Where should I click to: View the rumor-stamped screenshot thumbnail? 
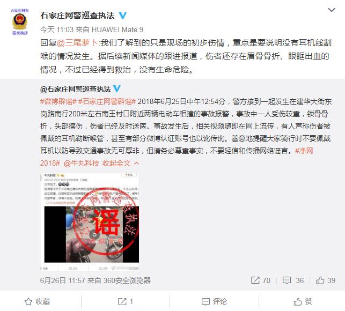coord(90,221)
